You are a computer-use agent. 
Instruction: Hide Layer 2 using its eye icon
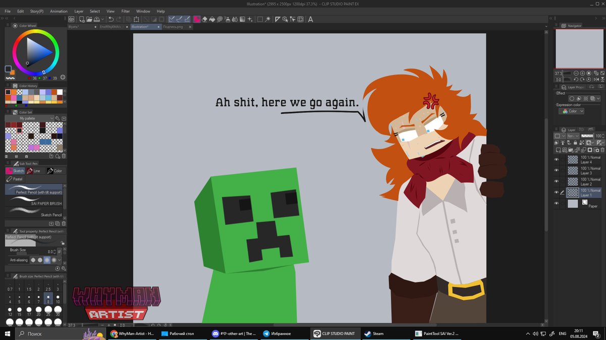pyautogui.click(x=557, y=182)
